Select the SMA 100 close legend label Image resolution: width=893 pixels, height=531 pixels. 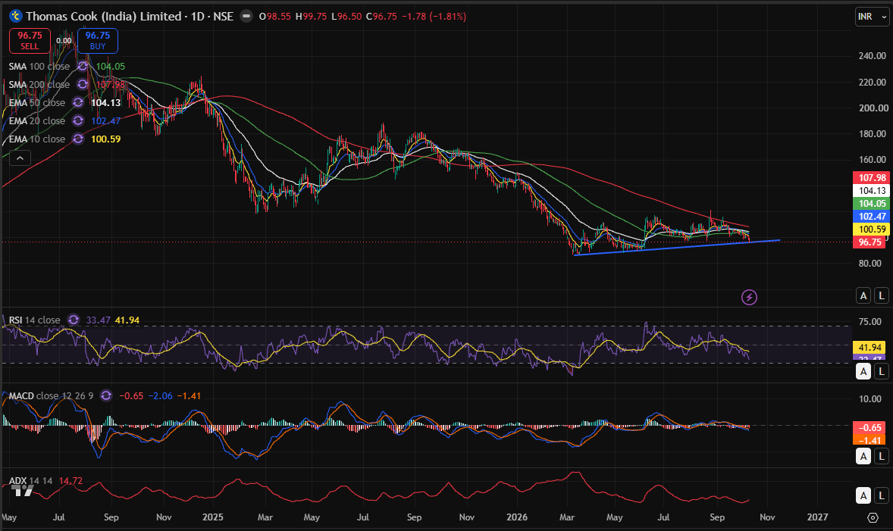click(39, 67)
